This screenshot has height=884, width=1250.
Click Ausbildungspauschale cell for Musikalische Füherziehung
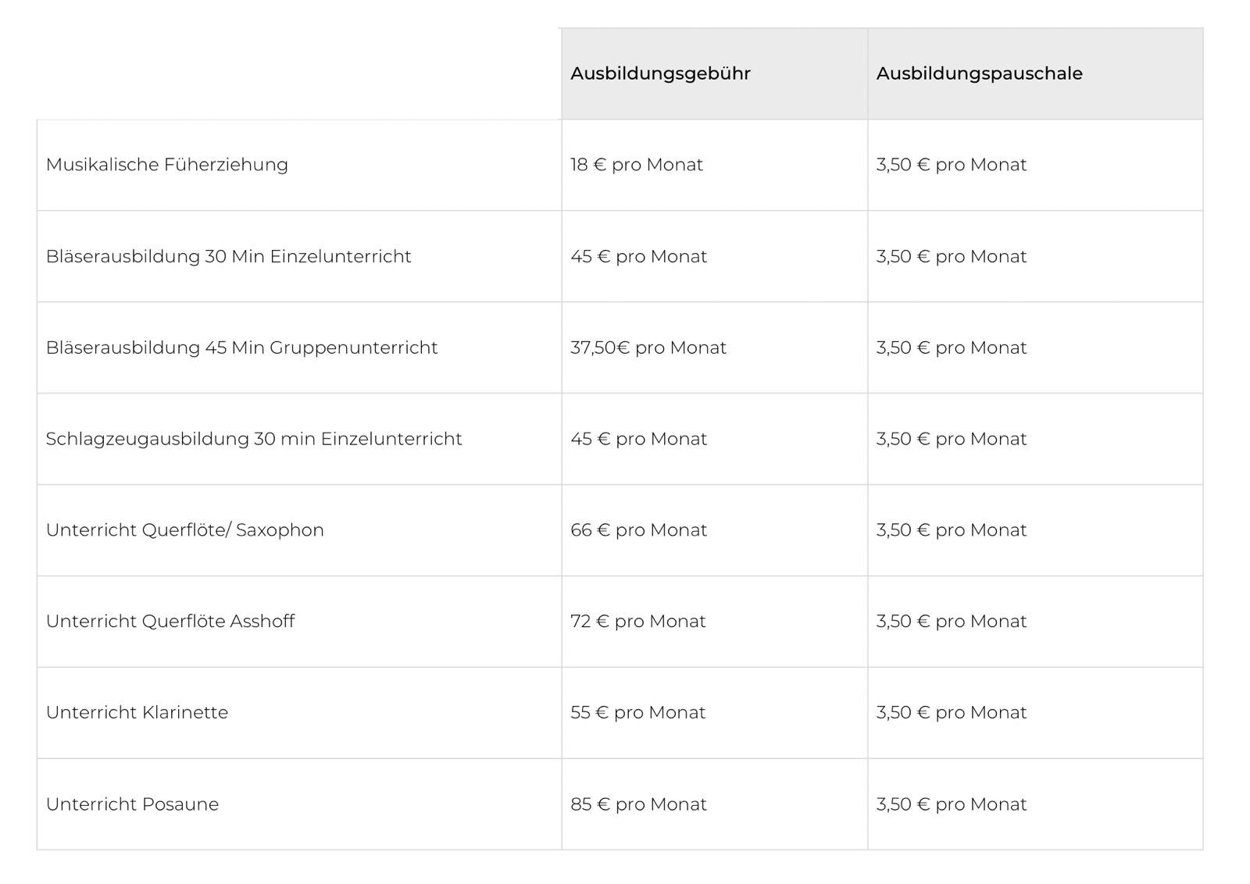click(x=1035, y=165)
